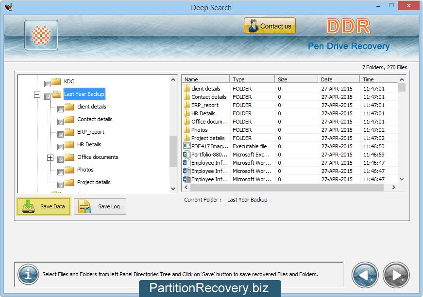The width and height of the screenshot is (423, 297).
Task: Select Contact details folder in tree
Action: 95,119
